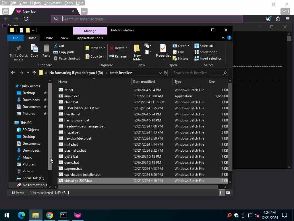This screenshot has width=294, height=221.
Task: Switch to the View ribbon tab
Action: pos(65,38)
